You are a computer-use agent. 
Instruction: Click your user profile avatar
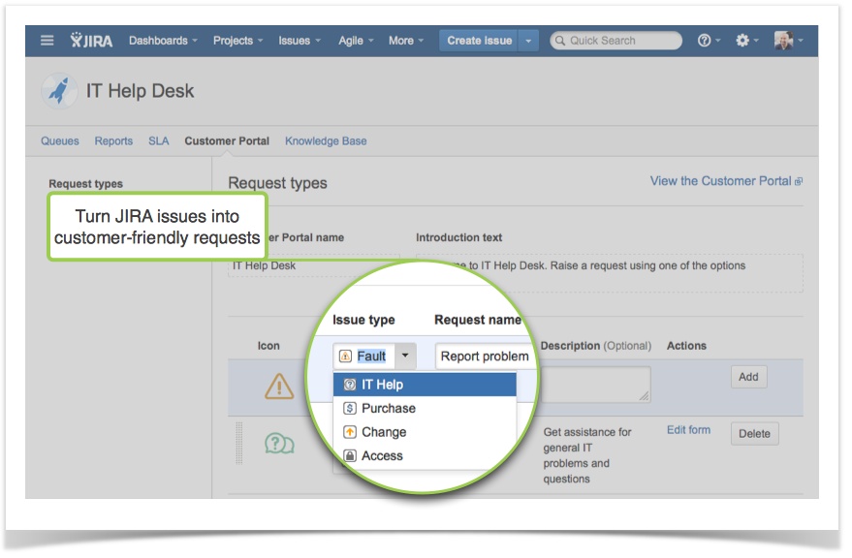pos(785,40)
